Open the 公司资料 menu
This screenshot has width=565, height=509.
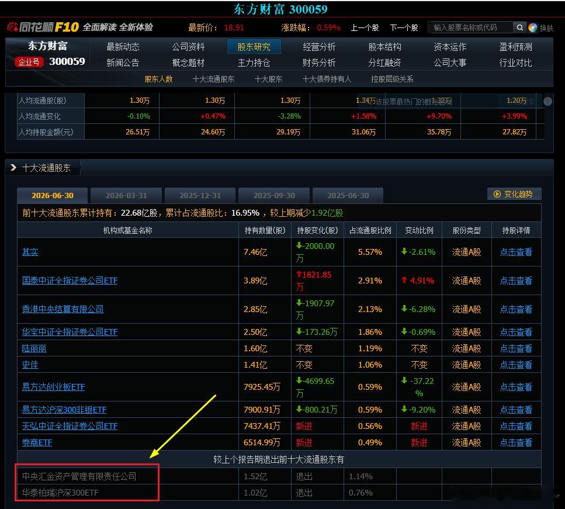188,47
